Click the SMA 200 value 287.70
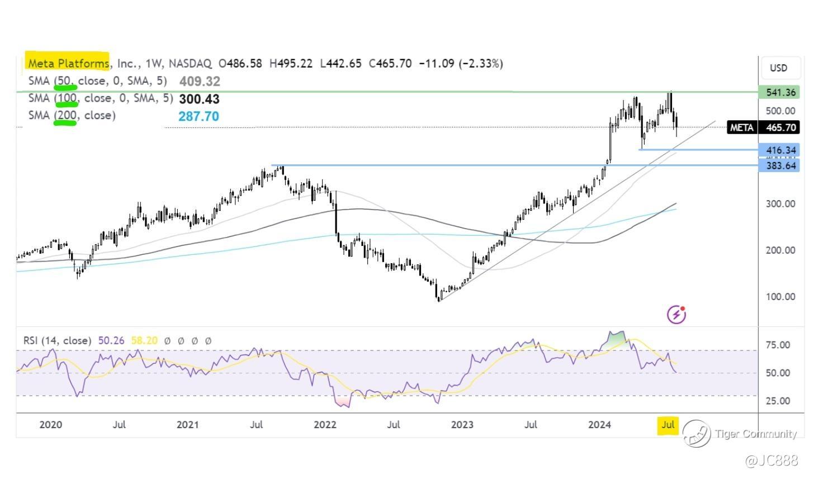This screenshot has width=814, height=479. 198,116
